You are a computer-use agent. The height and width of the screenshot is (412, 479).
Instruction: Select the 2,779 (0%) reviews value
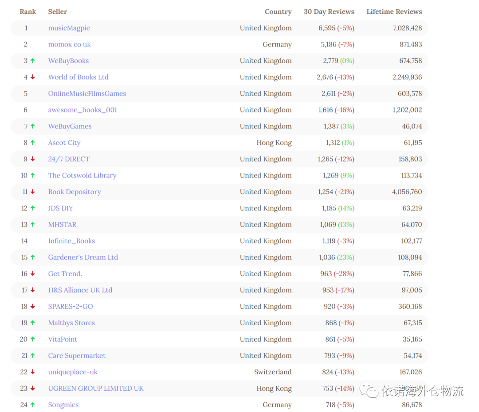(x=339, y=61)
